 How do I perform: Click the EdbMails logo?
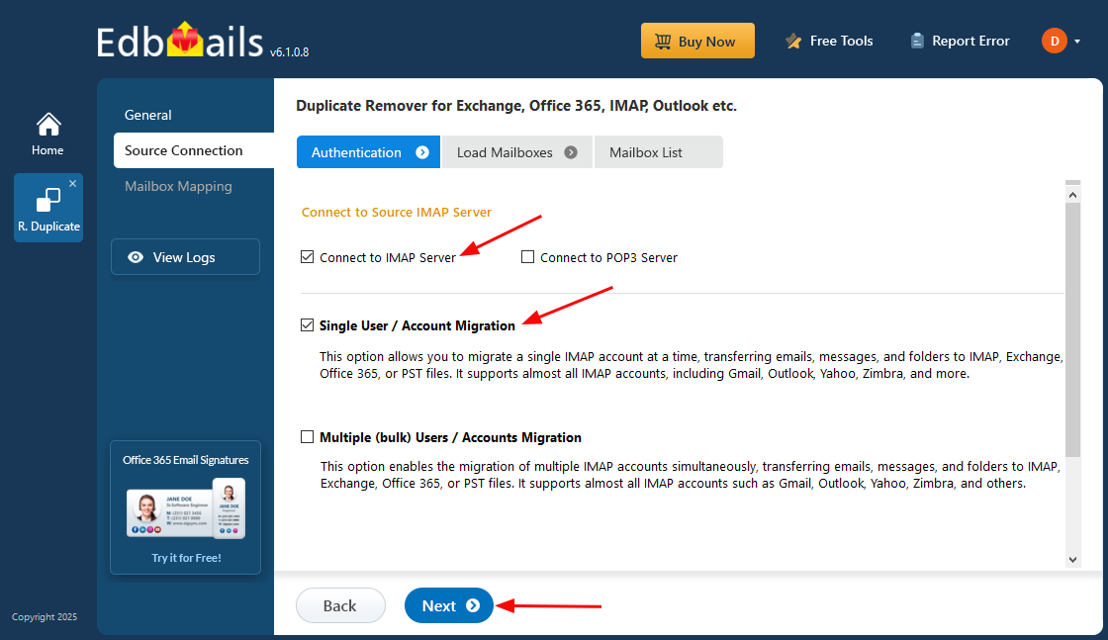[x=182, y=42]
